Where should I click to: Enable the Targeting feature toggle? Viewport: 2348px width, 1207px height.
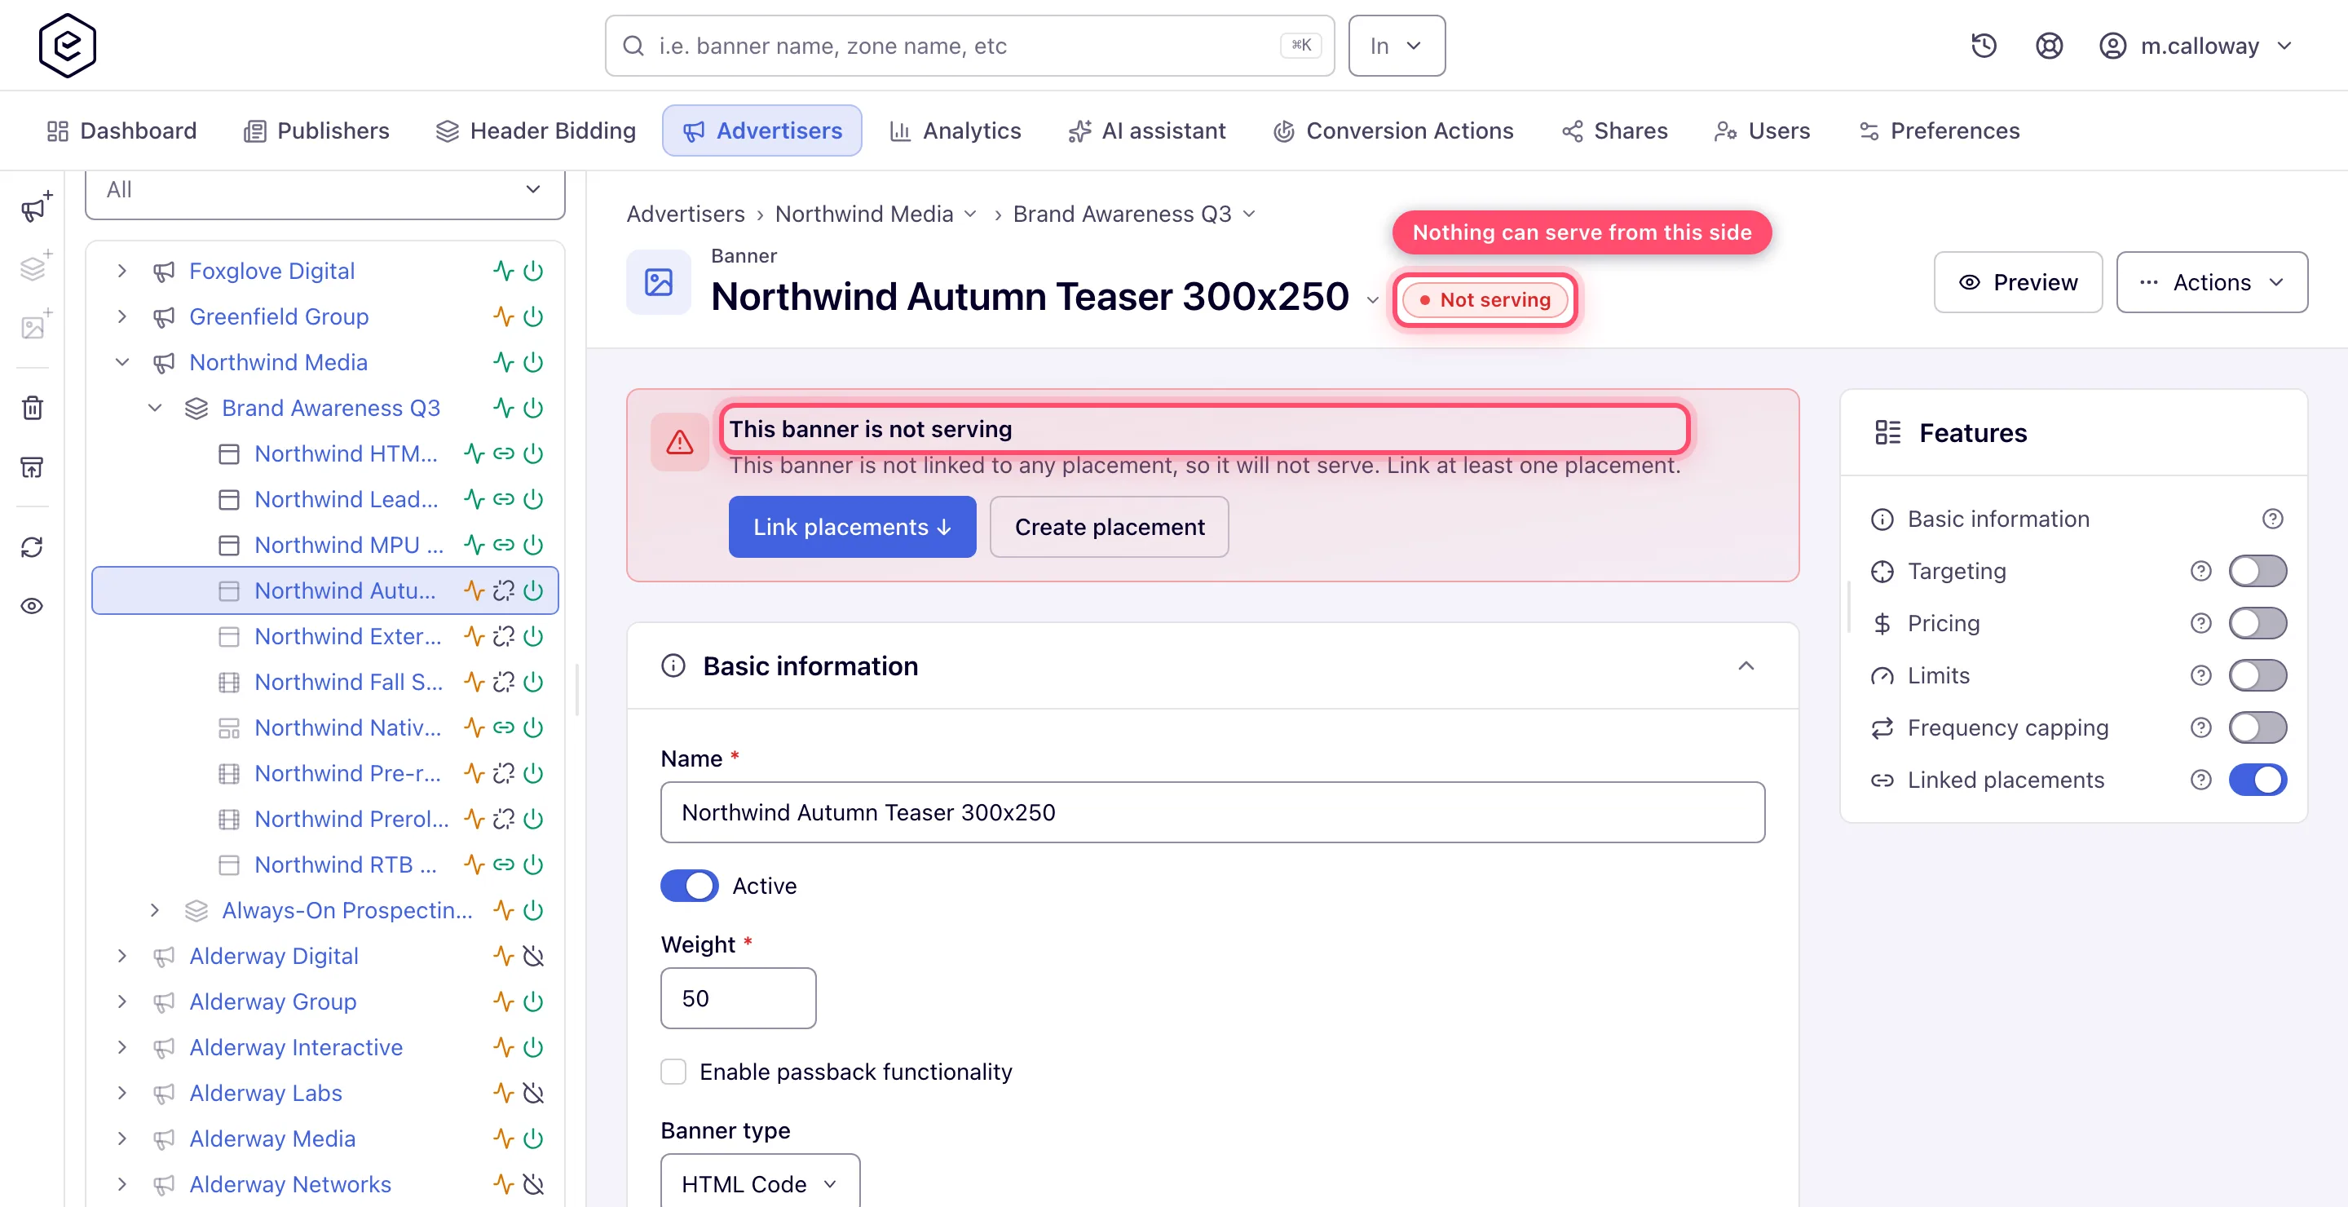coord(2258,572)
